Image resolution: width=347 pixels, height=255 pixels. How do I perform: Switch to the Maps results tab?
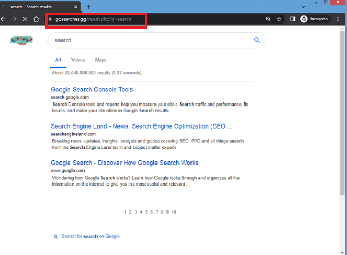[x=101, y=60]
